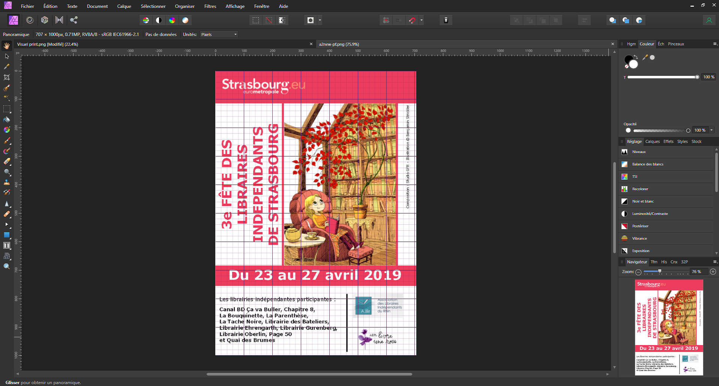Screen dimensions: 719x386
Task: Apply Auto Colors from toolbar
Action: [172, 20]
